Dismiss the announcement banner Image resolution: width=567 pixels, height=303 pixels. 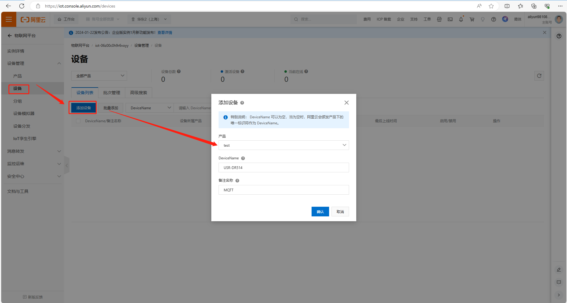544,33
